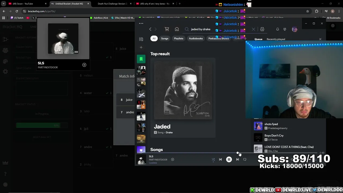The image size is (343, 193).
Task: Filter results by Songs
Action: (165, 39)
